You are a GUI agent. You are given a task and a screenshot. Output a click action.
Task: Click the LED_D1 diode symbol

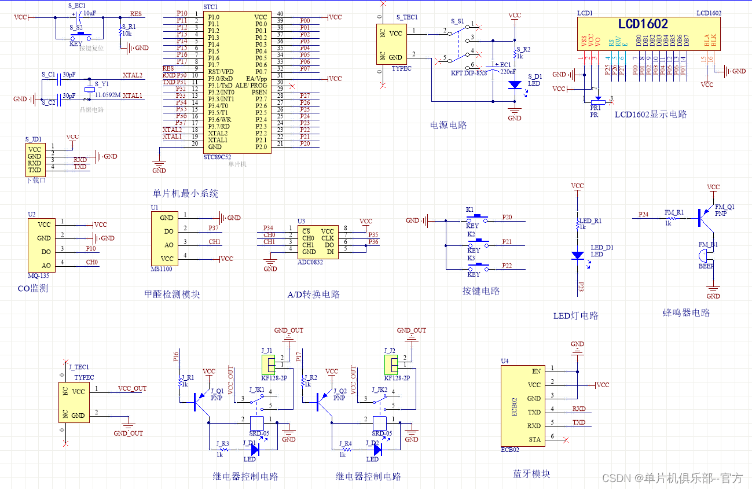[577, 255]
